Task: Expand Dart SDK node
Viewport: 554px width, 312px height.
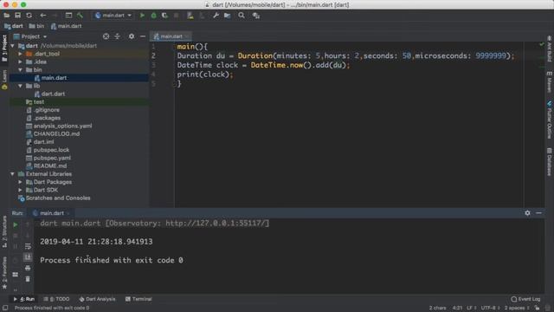Action: click(x=20, y=190)
